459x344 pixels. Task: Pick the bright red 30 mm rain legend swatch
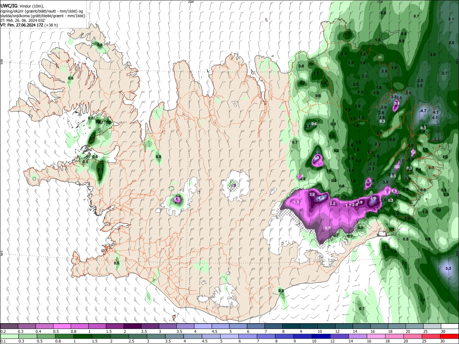(x=450, y=336)
